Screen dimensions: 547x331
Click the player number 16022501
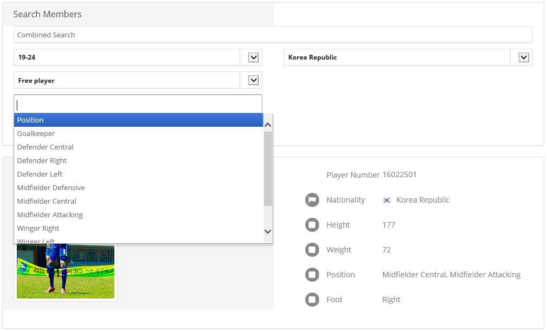[400, 174]
